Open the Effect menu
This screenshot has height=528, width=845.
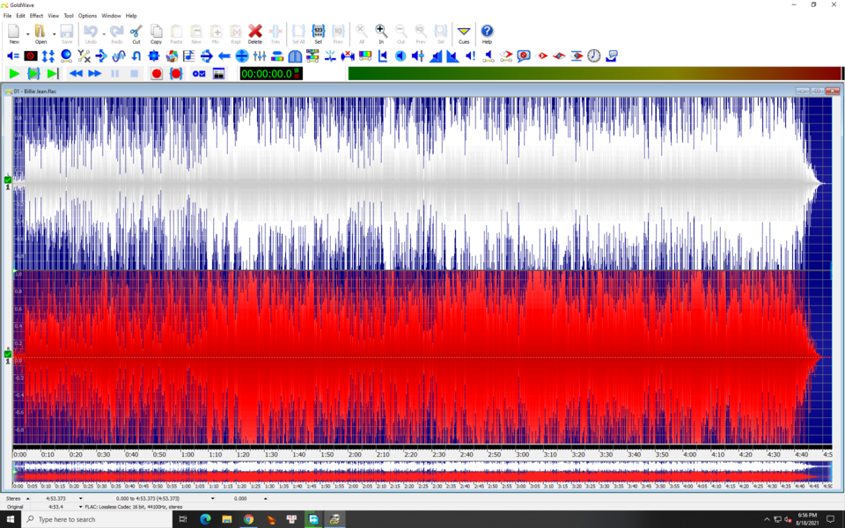(x=36, y=16)
